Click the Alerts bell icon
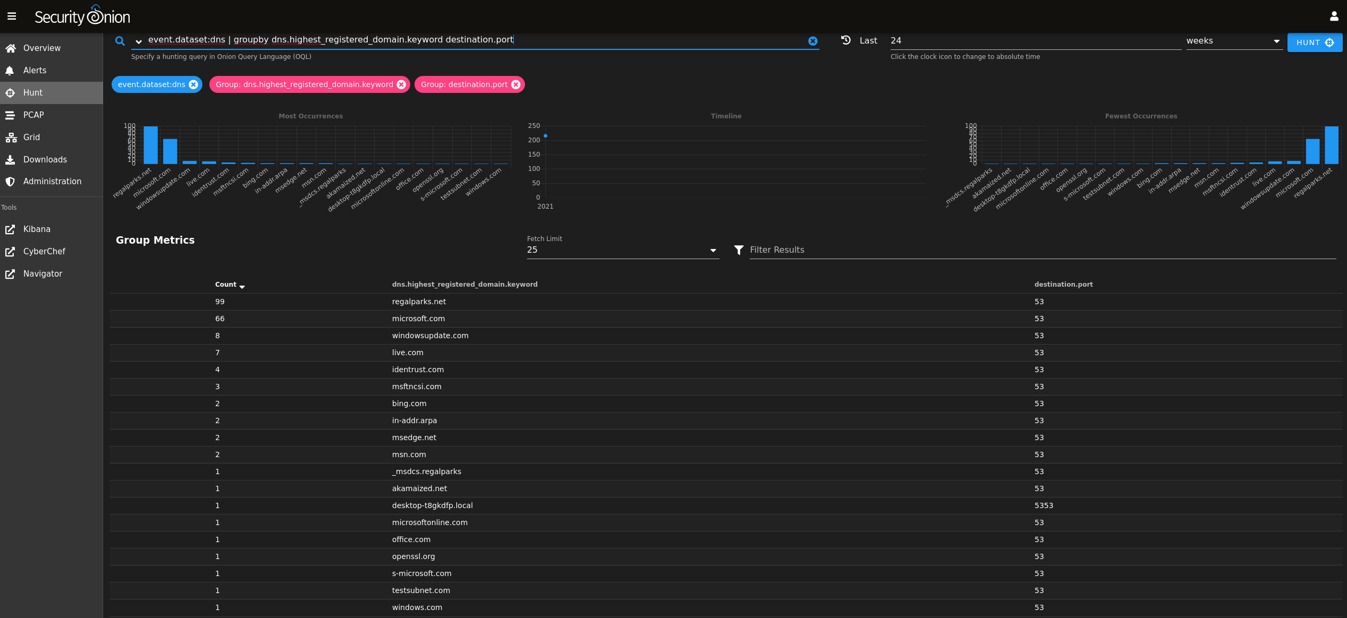 point(10,71)
